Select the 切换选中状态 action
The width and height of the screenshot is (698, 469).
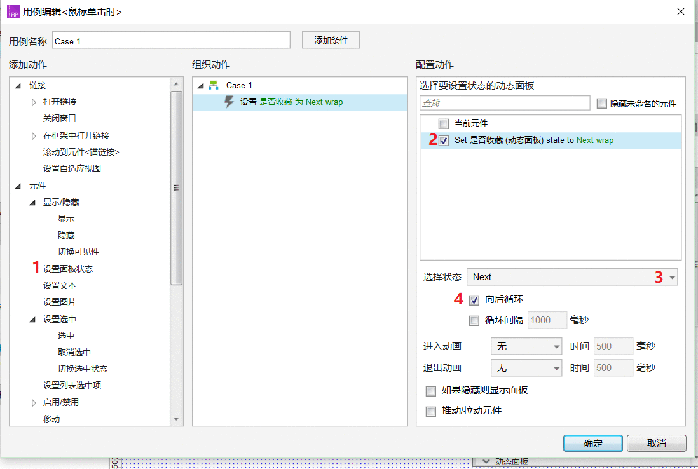(x=83, y=369)
